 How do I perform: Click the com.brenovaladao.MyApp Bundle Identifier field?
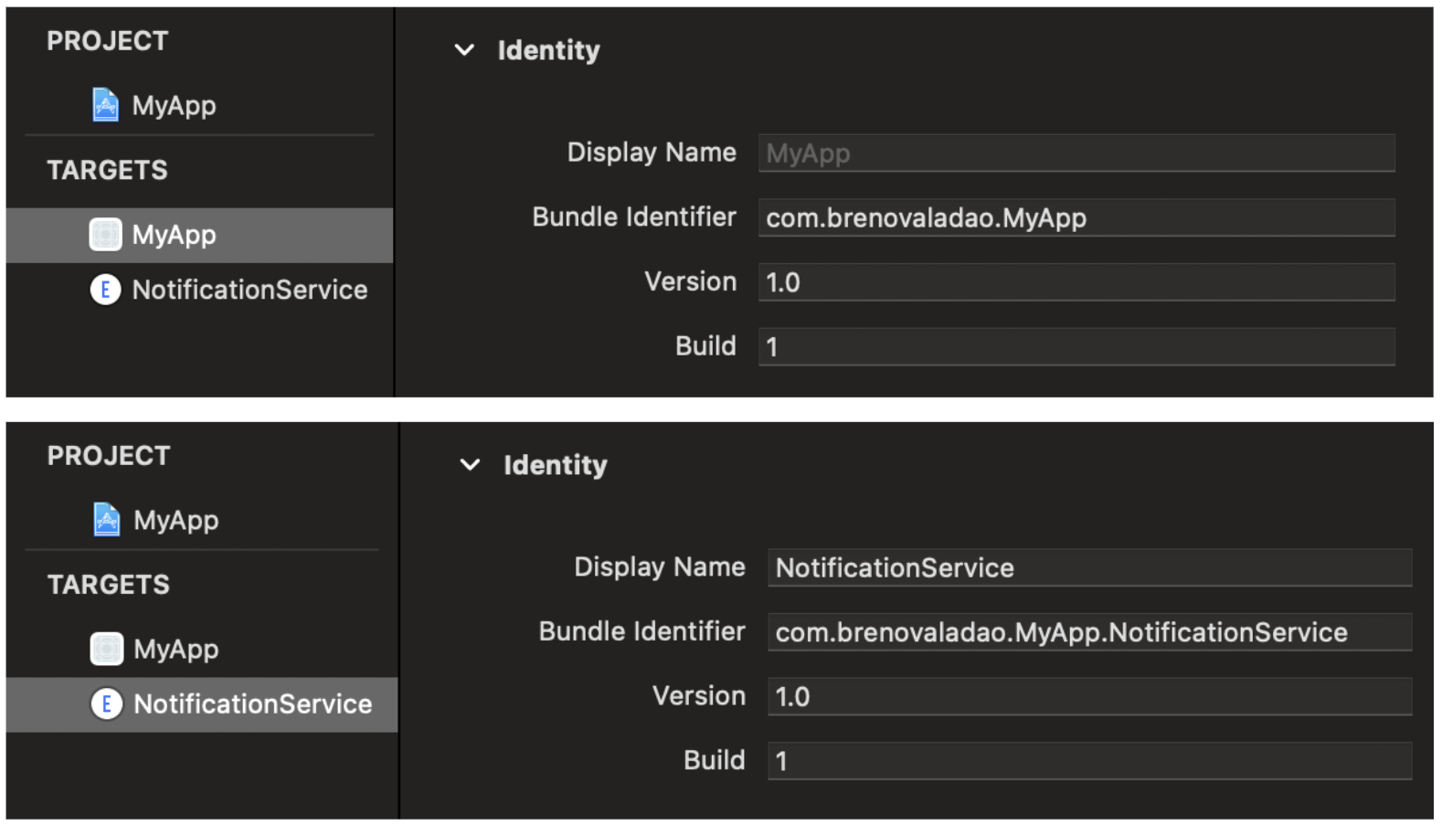[x=1076, y=217]
